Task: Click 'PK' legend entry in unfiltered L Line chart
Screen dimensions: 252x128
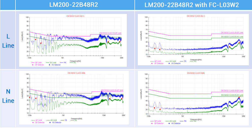Action: coord(63,63)
